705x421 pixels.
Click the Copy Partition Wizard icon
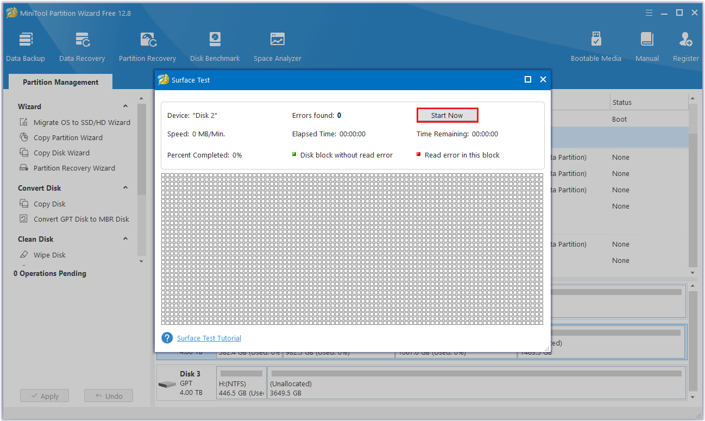coord(24,137)
